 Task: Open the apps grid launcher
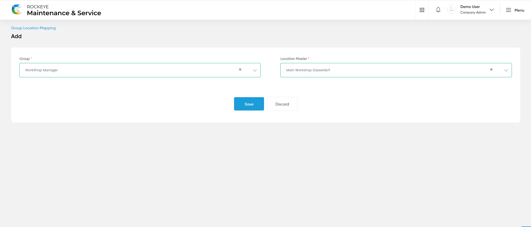coord(422,10)
